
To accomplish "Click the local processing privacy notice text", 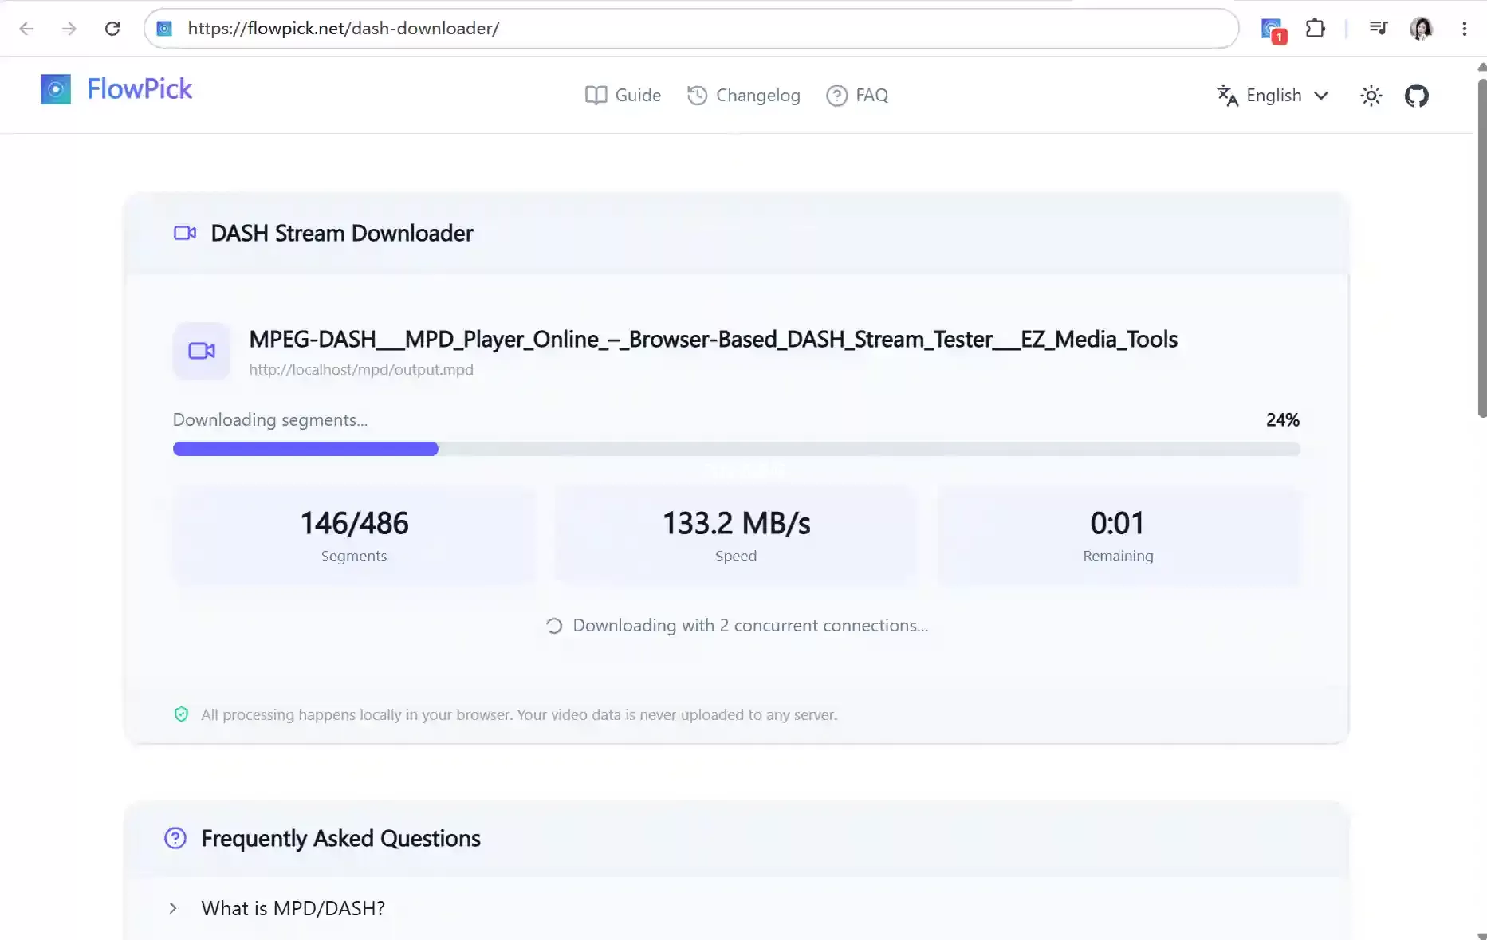I will click(x=519, y=715).
